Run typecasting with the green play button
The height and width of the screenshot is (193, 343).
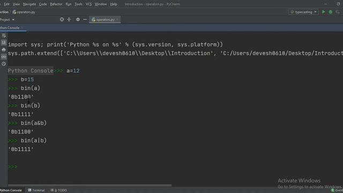coord(324,12)
